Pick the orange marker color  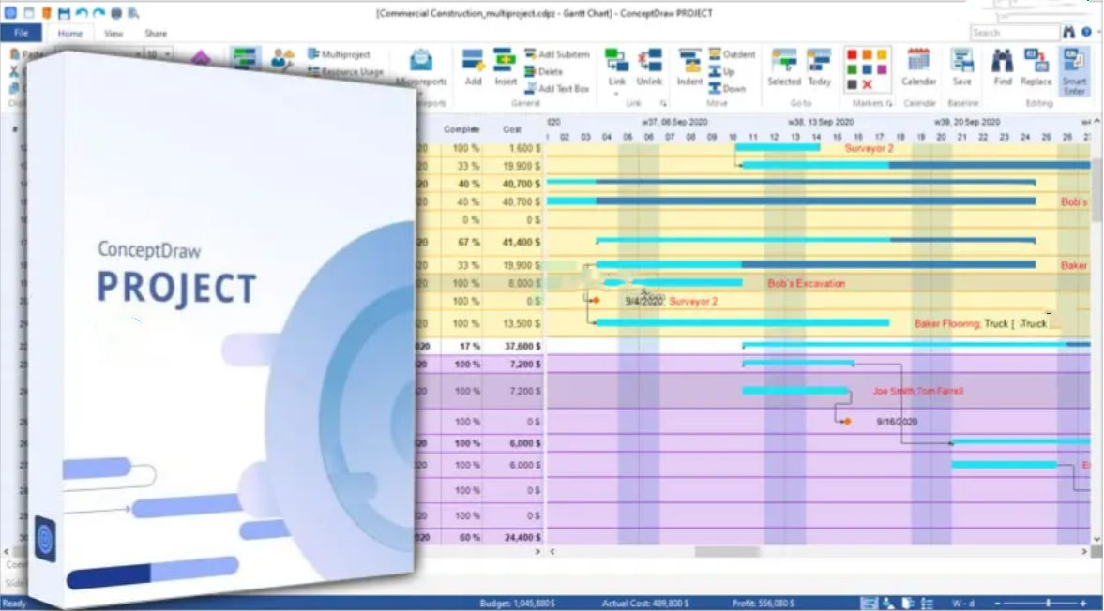pos(867,55)
